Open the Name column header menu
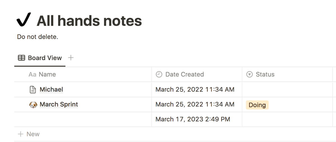The width and height of the screenshot is (336, 142). 83,74
